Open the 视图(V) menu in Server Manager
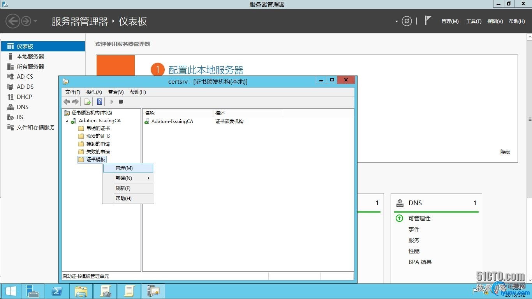Screen dimensions: 532x299 pos(495,21)
